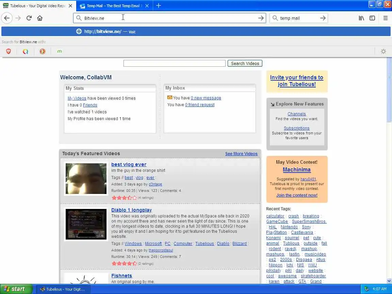392x294 pixels.
Task: Click the system tray icon near the clock
Action: 366,289
